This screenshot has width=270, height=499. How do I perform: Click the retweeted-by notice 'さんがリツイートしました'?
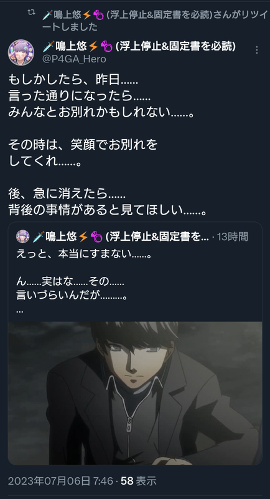(156, 21)
